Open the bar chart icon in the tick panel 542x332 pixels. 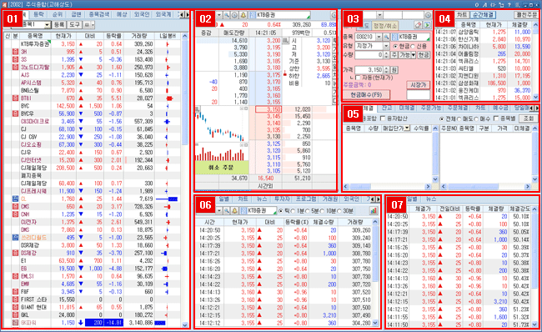[x=374, y=210]
